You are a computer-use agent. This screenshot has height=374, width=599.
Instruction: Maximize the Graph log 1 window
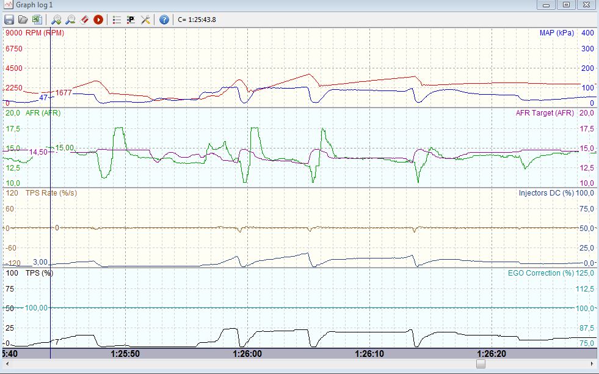[566, 5]
